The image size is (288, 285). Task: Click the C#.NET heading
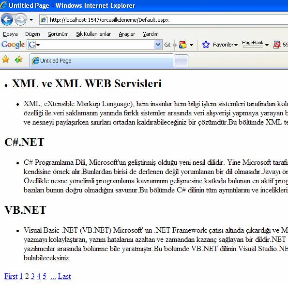(24, 142)
